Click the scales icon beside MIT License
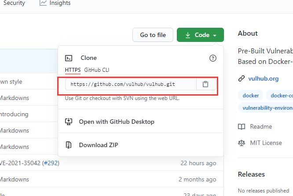Screen dimensions: 293x196 click(x=242, y=143)
